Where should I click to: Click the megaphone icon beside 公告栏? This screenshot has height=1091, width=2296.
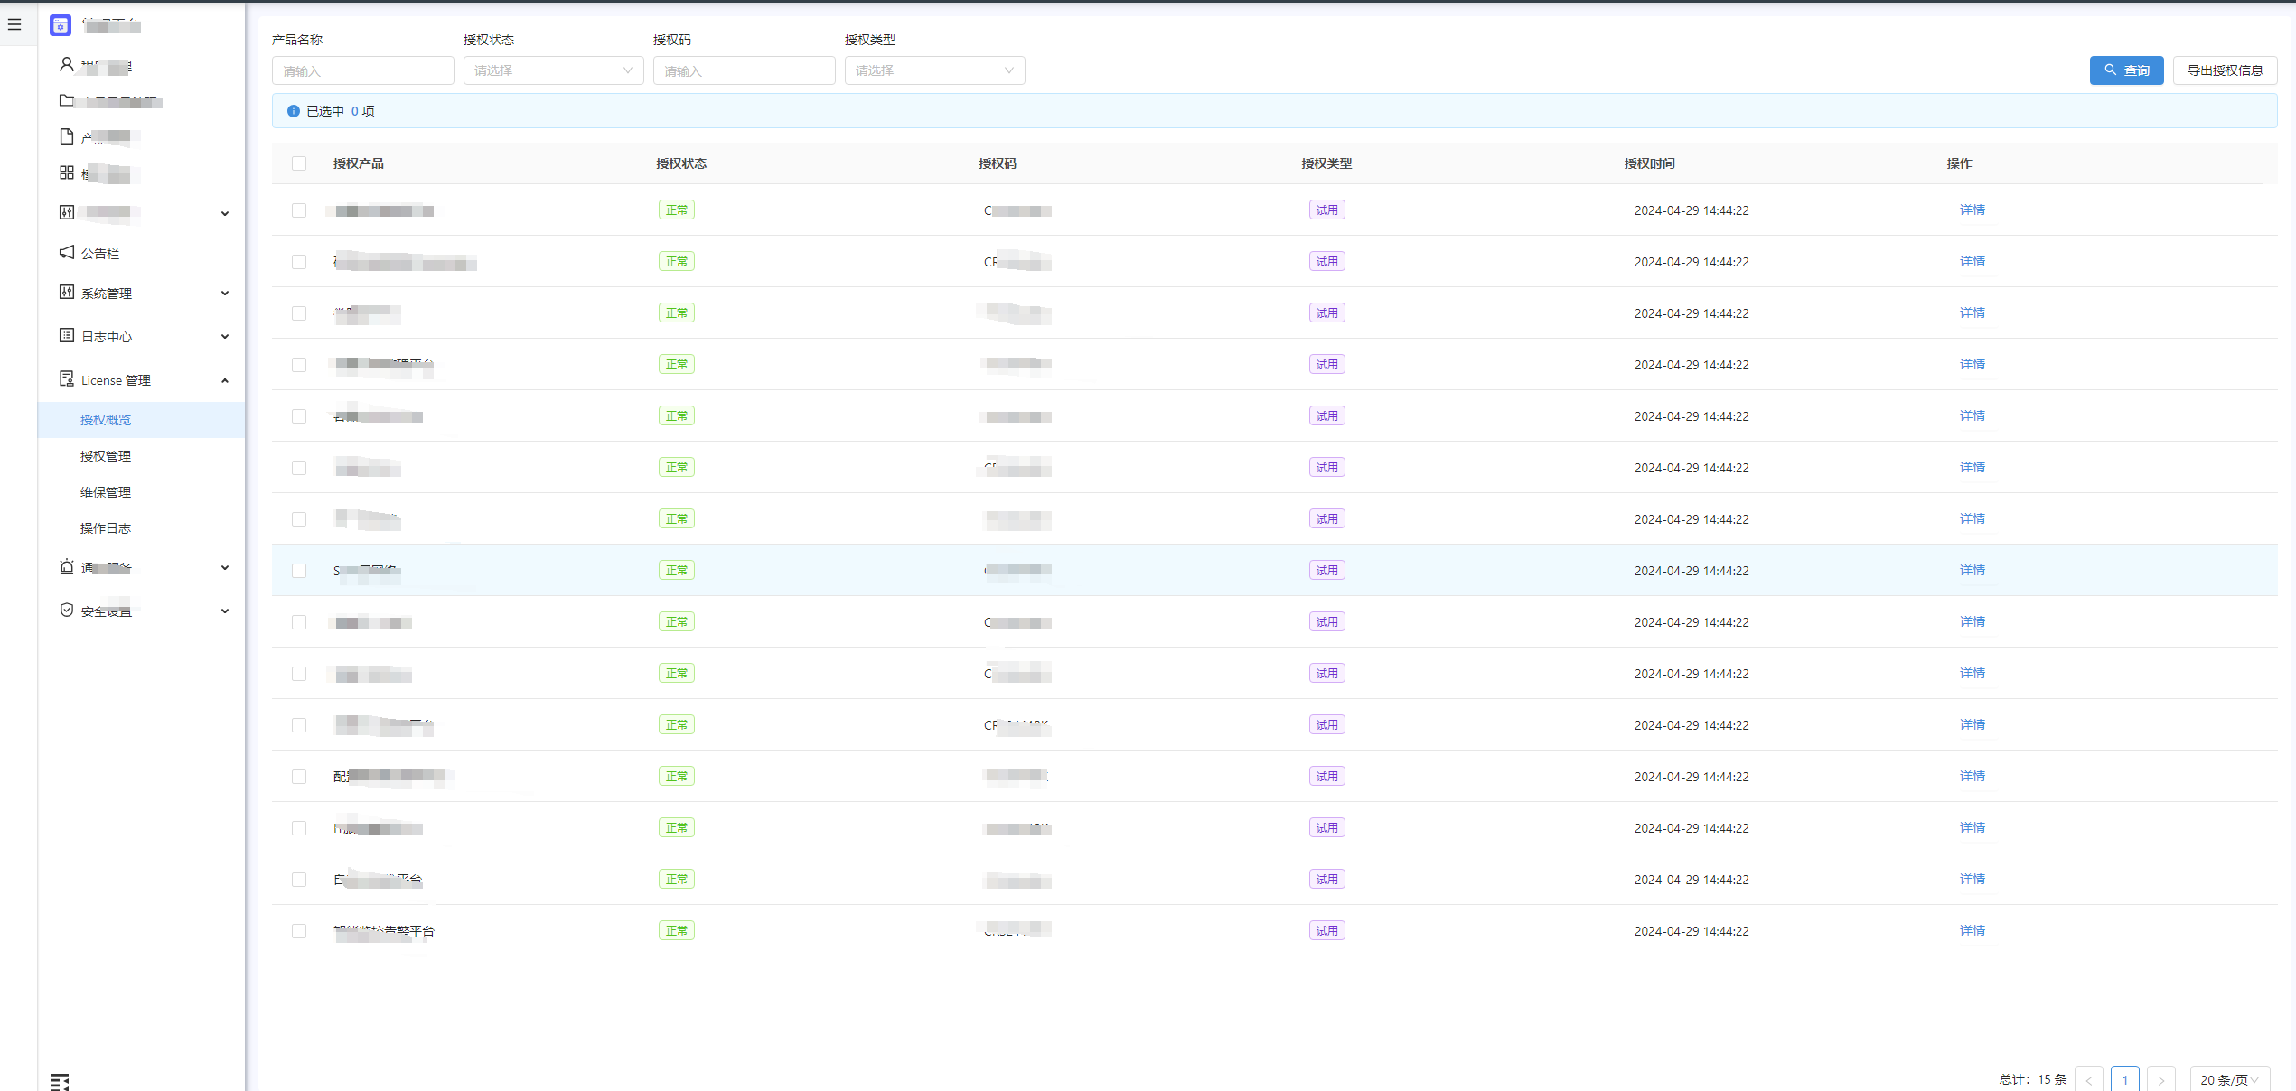(67, 252)
